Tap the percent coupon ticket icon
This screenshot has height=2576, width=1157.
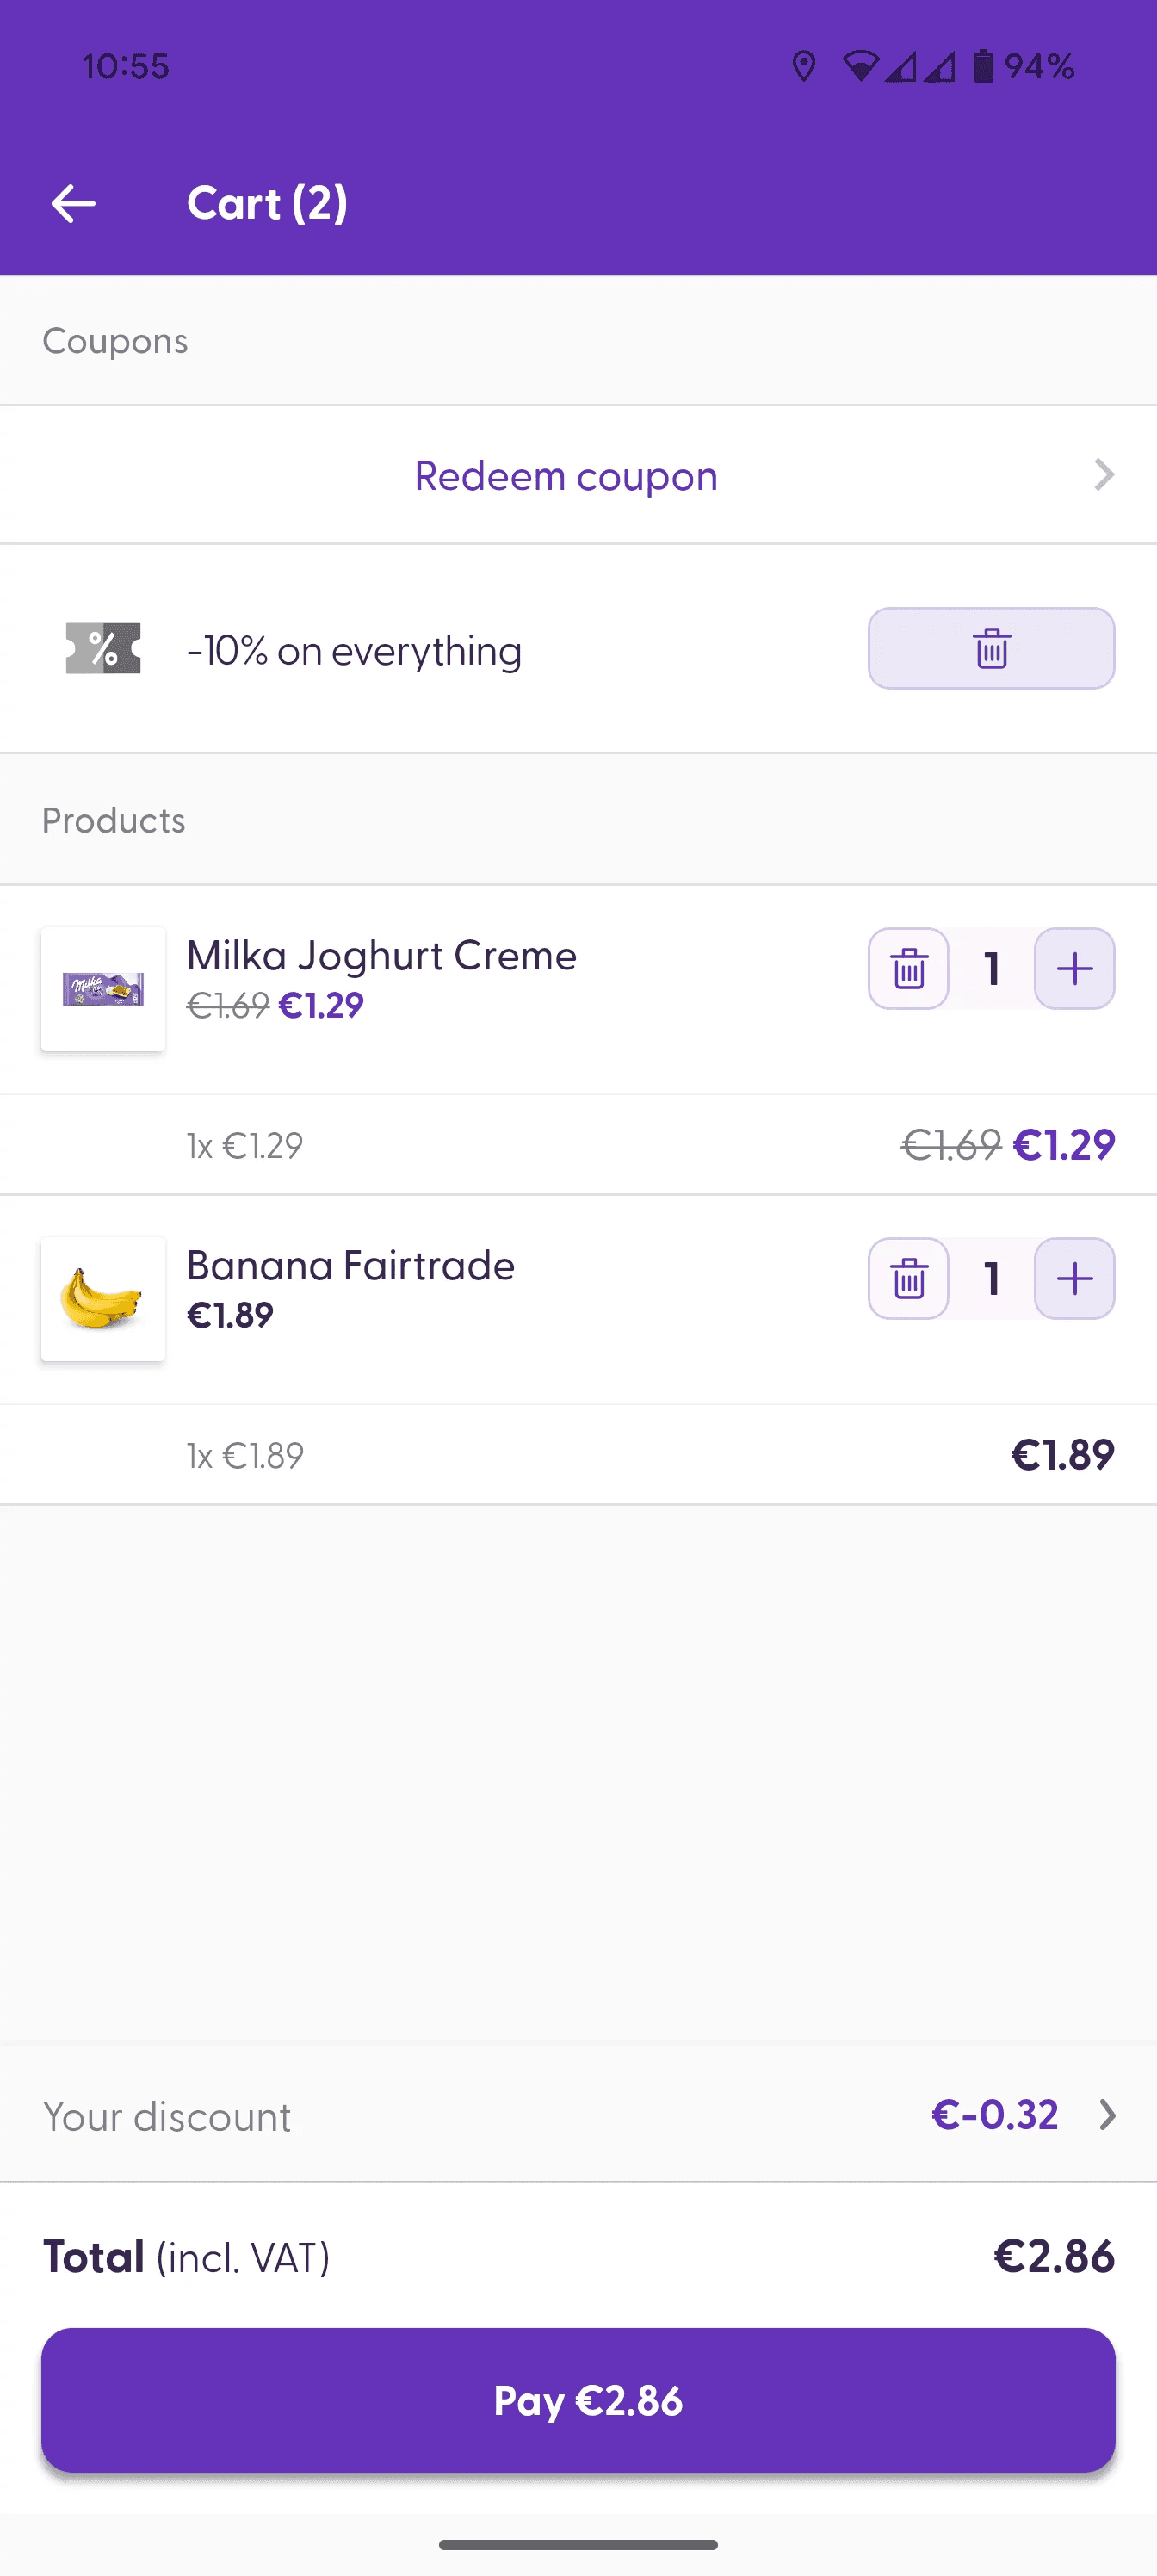pos(103,649)
